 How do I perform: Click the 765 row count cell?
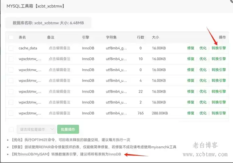[141, 113]
